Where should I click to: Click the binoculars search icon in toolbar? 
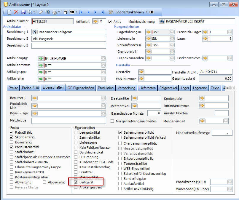48,12
